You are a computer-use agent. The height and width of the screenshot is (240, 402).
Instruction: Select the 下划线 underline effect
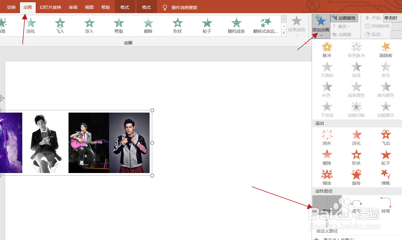coord(327,109)
